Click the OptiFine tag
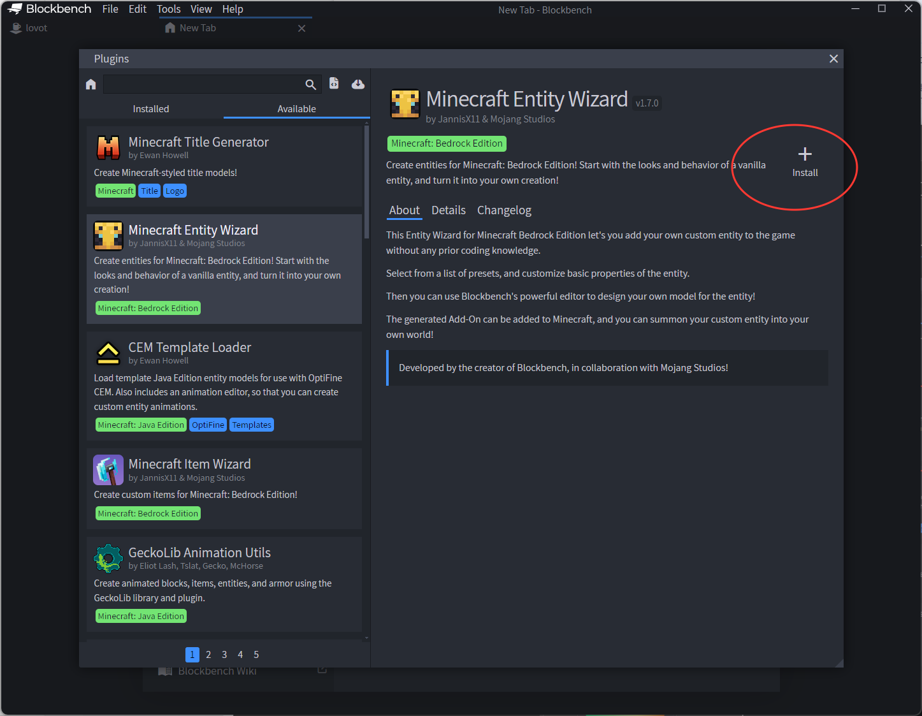This screenshot has width=922, height=716. [x=208, y=425]
